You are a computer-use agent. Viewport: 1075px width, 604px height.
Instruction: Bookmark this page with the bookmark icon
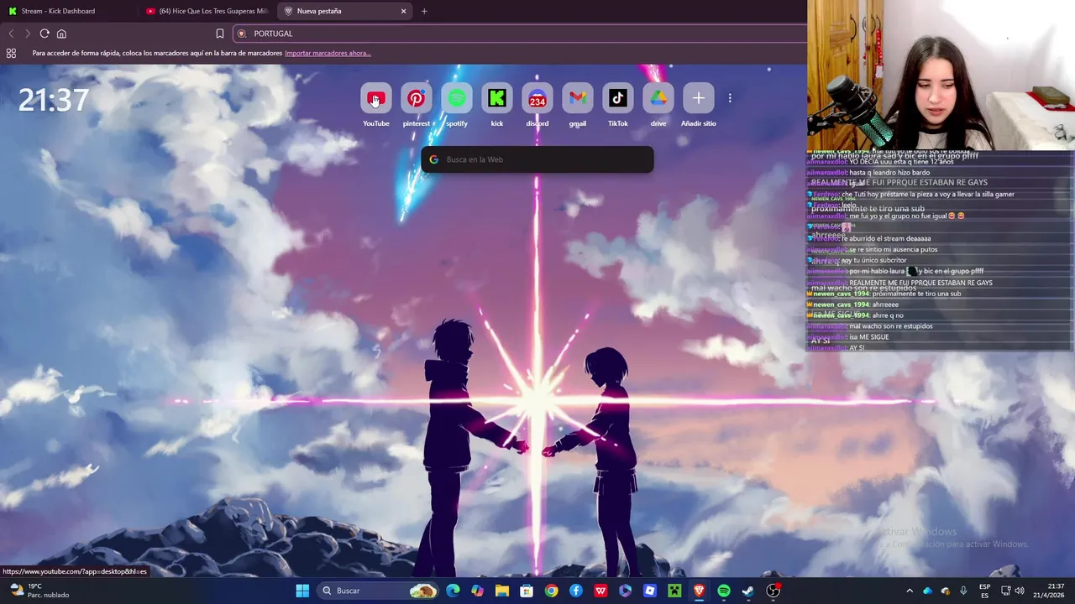tap(220, 34)
